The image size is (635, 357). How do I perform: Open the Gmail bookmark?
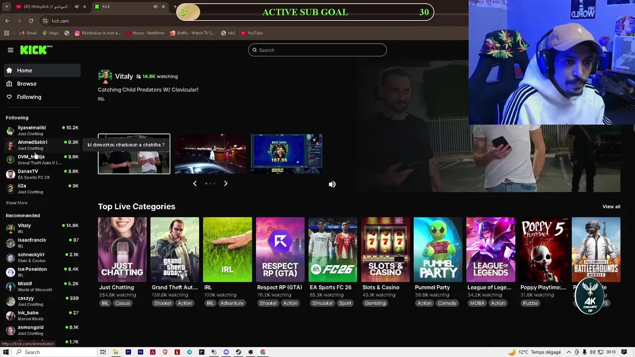27,33
